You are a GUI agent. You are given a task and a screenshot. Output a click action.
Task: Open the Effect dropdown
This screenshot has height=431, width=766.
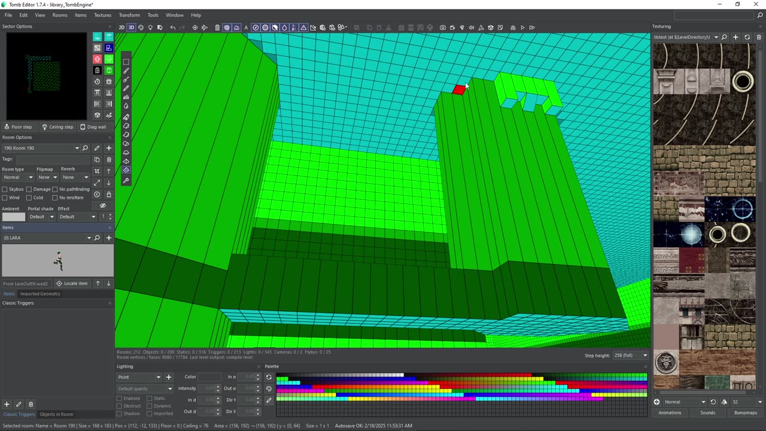tap(77, 217)
